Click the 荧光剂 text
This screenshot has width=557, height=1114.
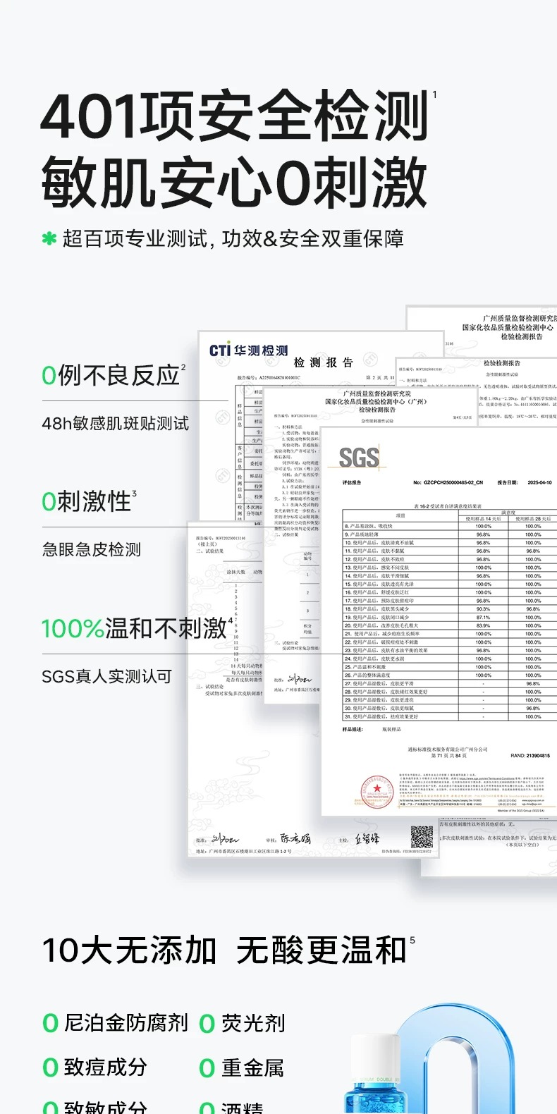[253, 1023]
